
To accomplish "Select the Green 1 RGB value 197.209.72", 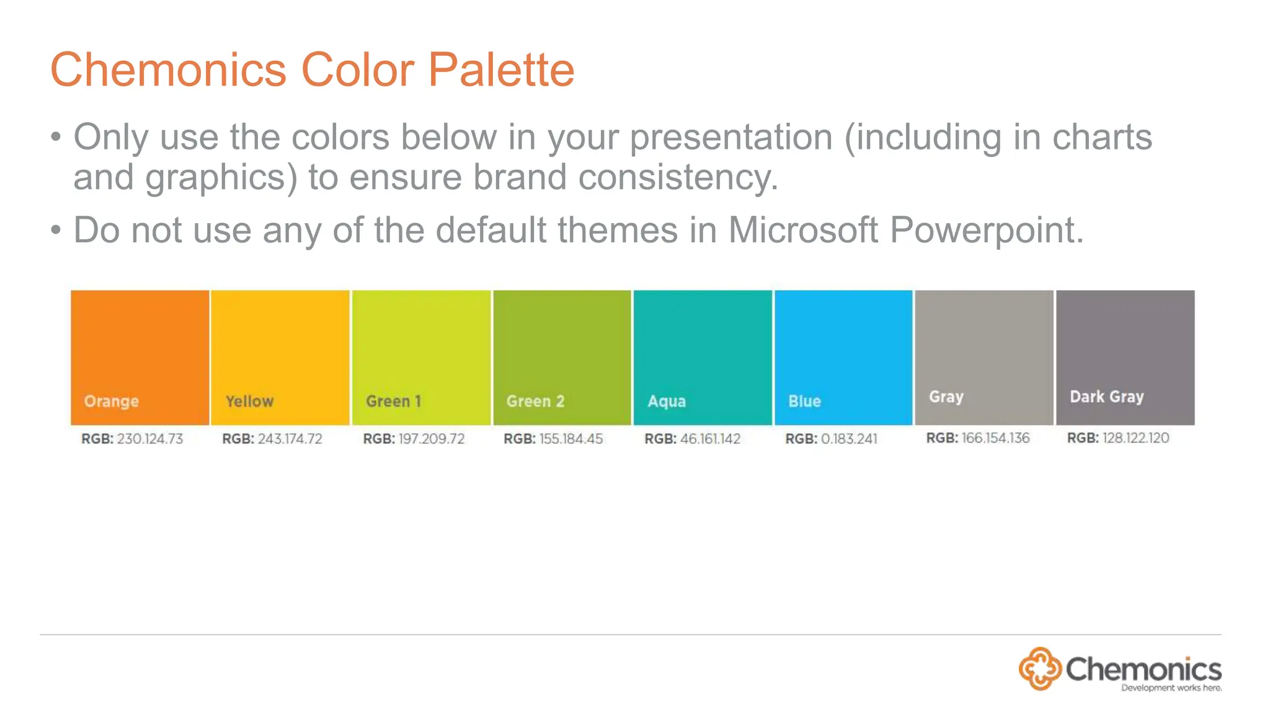I will (x=414, y=439).
